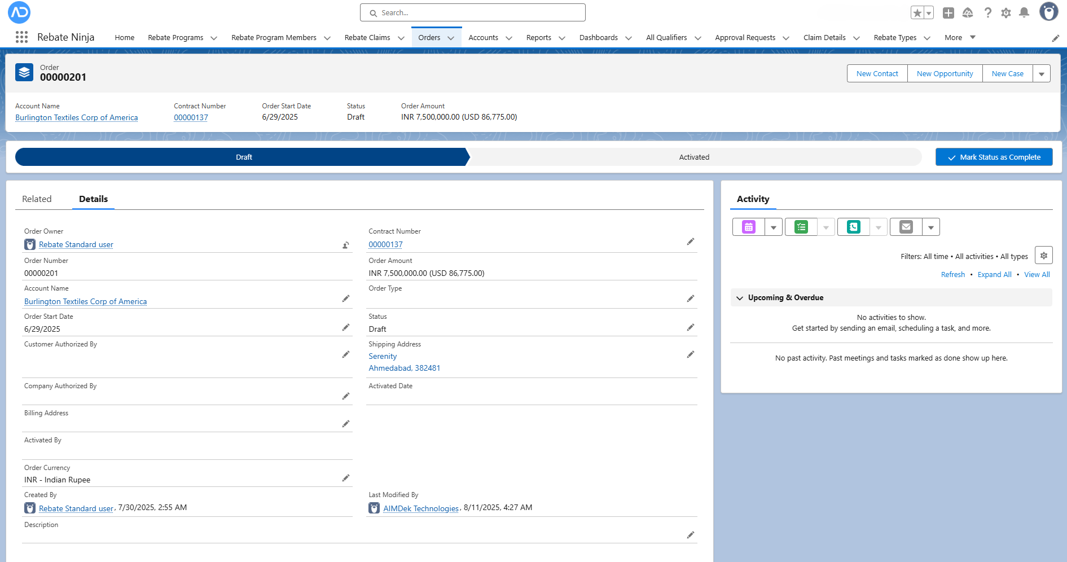Image resolution: width=1067 pixels, height=562 pixels.
Task: Click the change Order Owner icon
Action: point(346,245)
